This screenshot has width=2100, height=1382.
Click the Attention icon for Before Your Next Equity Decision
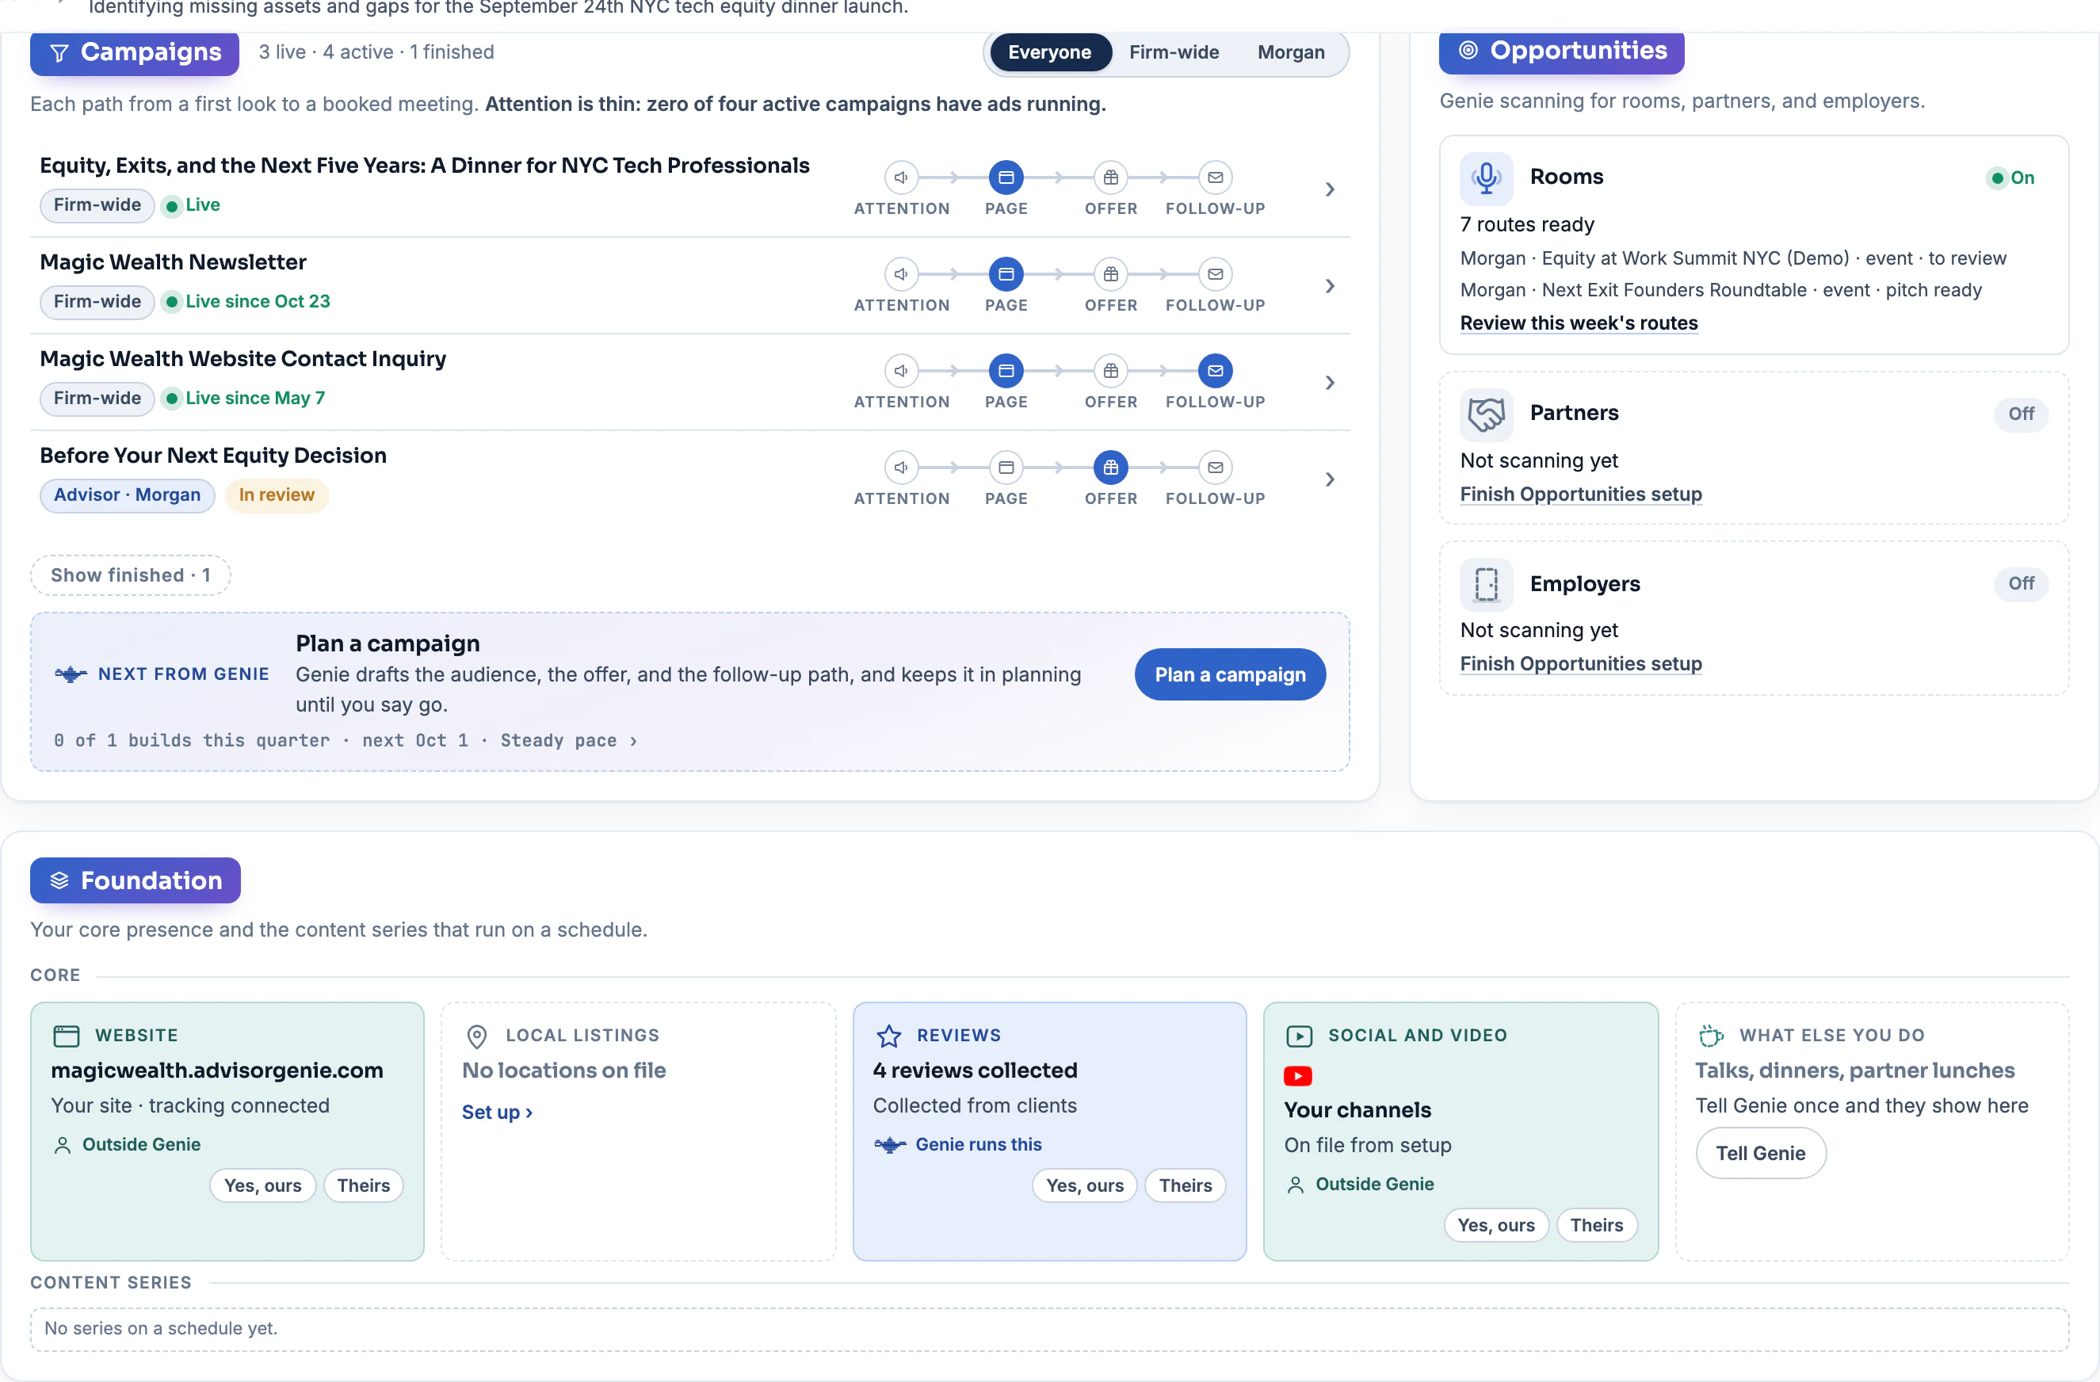[x=901, y=468]
